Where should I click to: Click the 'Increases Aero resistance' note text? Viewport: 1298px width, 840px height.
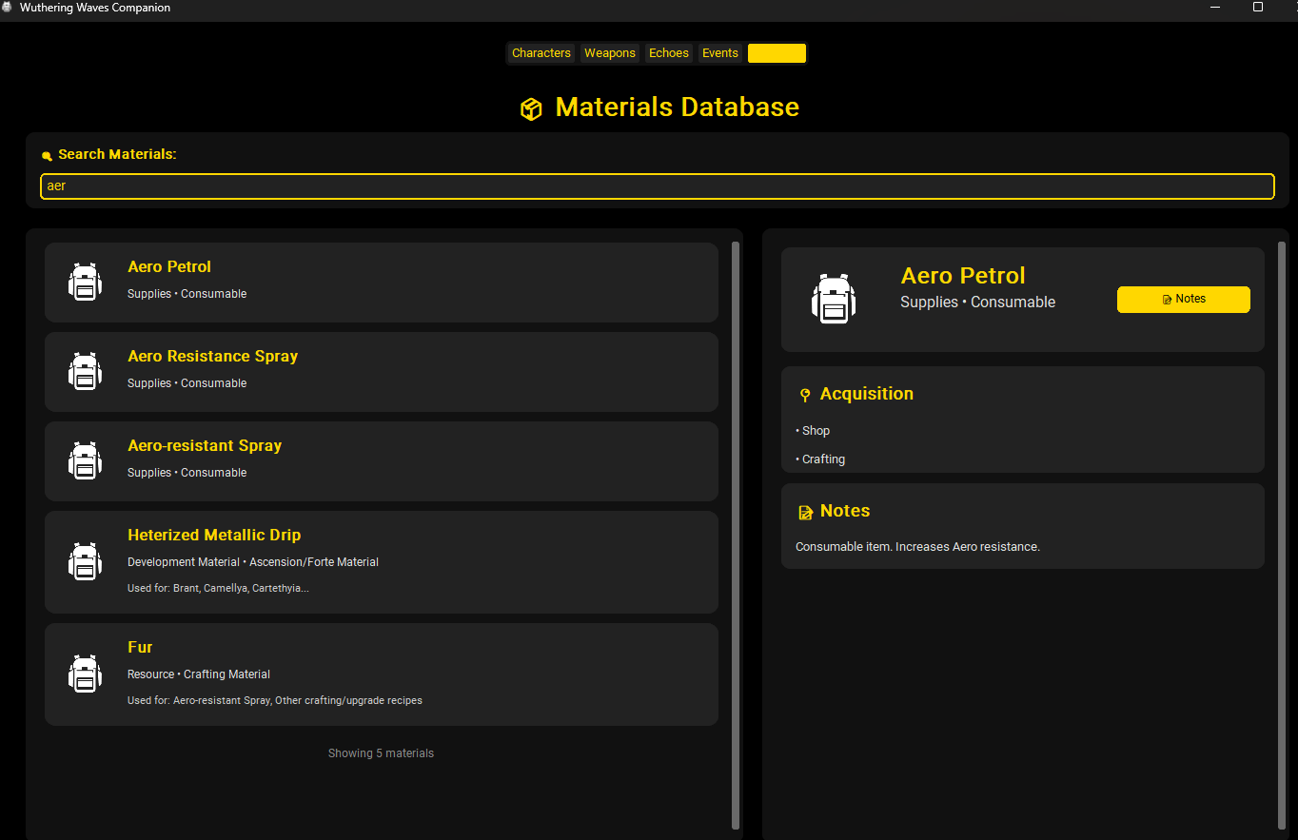[x=968, y=547]
